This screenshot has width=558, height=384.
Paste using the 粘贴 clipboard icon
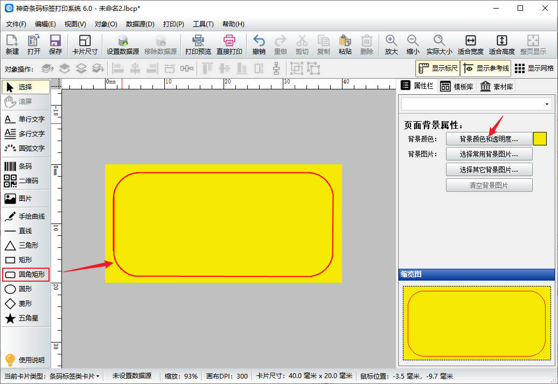click(x=345, y=44)
